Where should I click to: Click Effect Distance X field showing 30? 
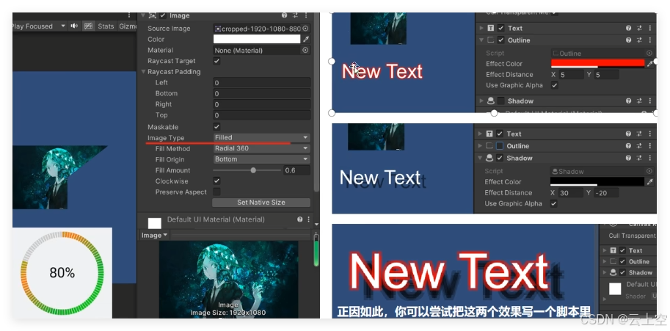tap(570, 193)
